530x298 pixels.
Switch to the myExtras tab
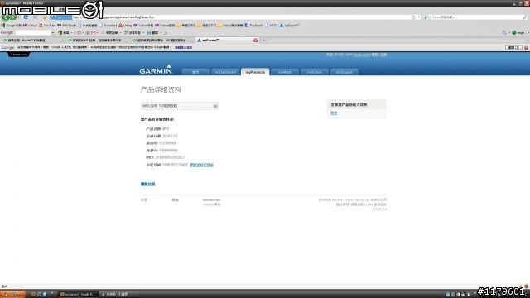pyautogui.click(x=315, y=72)
